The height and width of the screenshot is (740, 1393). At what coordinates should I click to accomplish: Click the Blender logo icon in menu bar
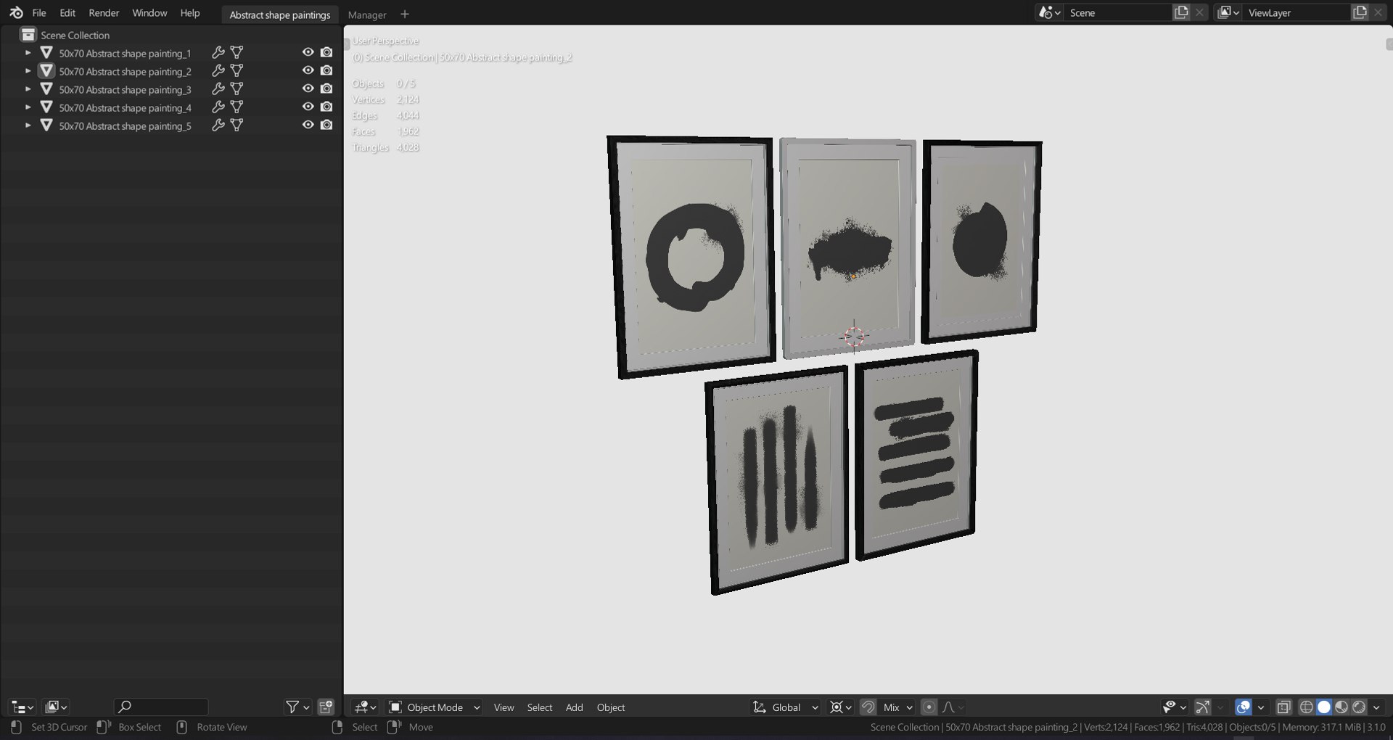(x=16, y=13)
